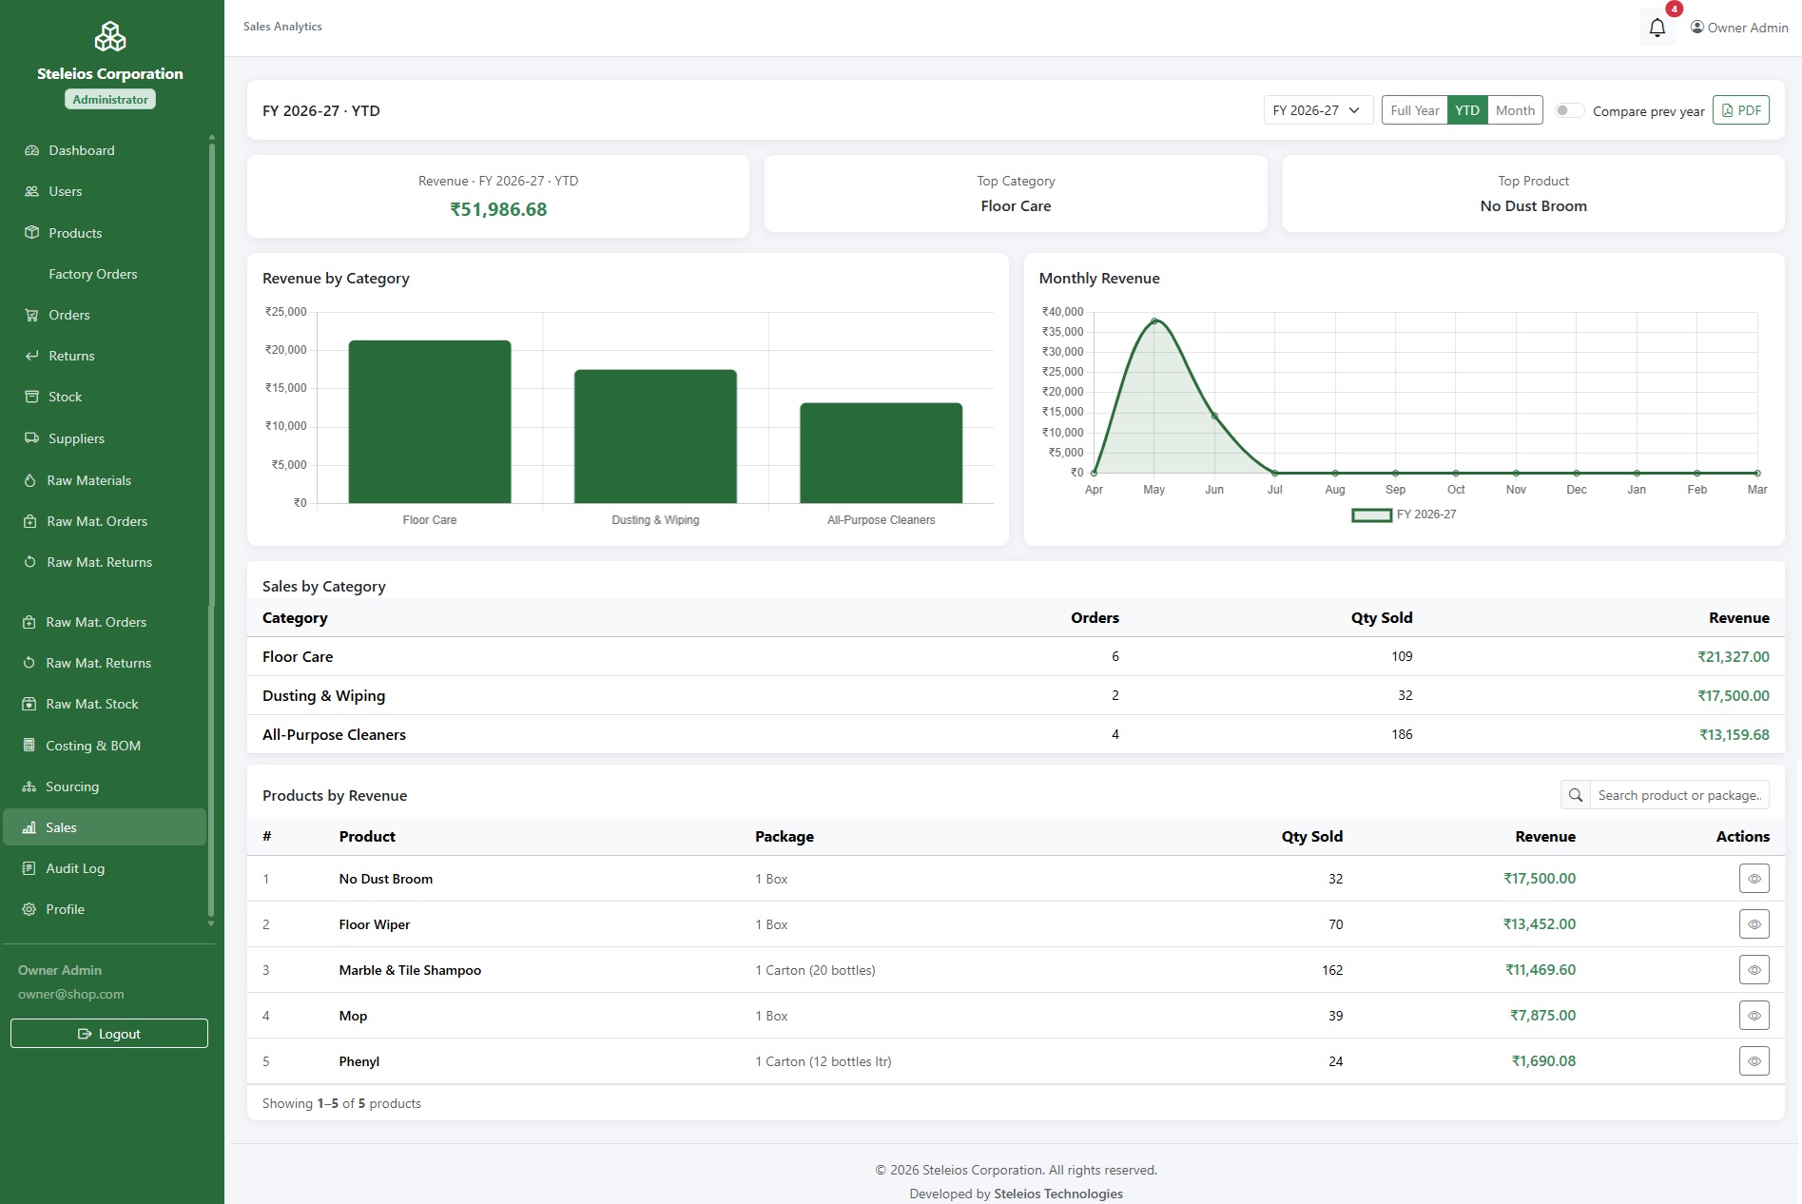Click the Returns arrow icon

31,356
